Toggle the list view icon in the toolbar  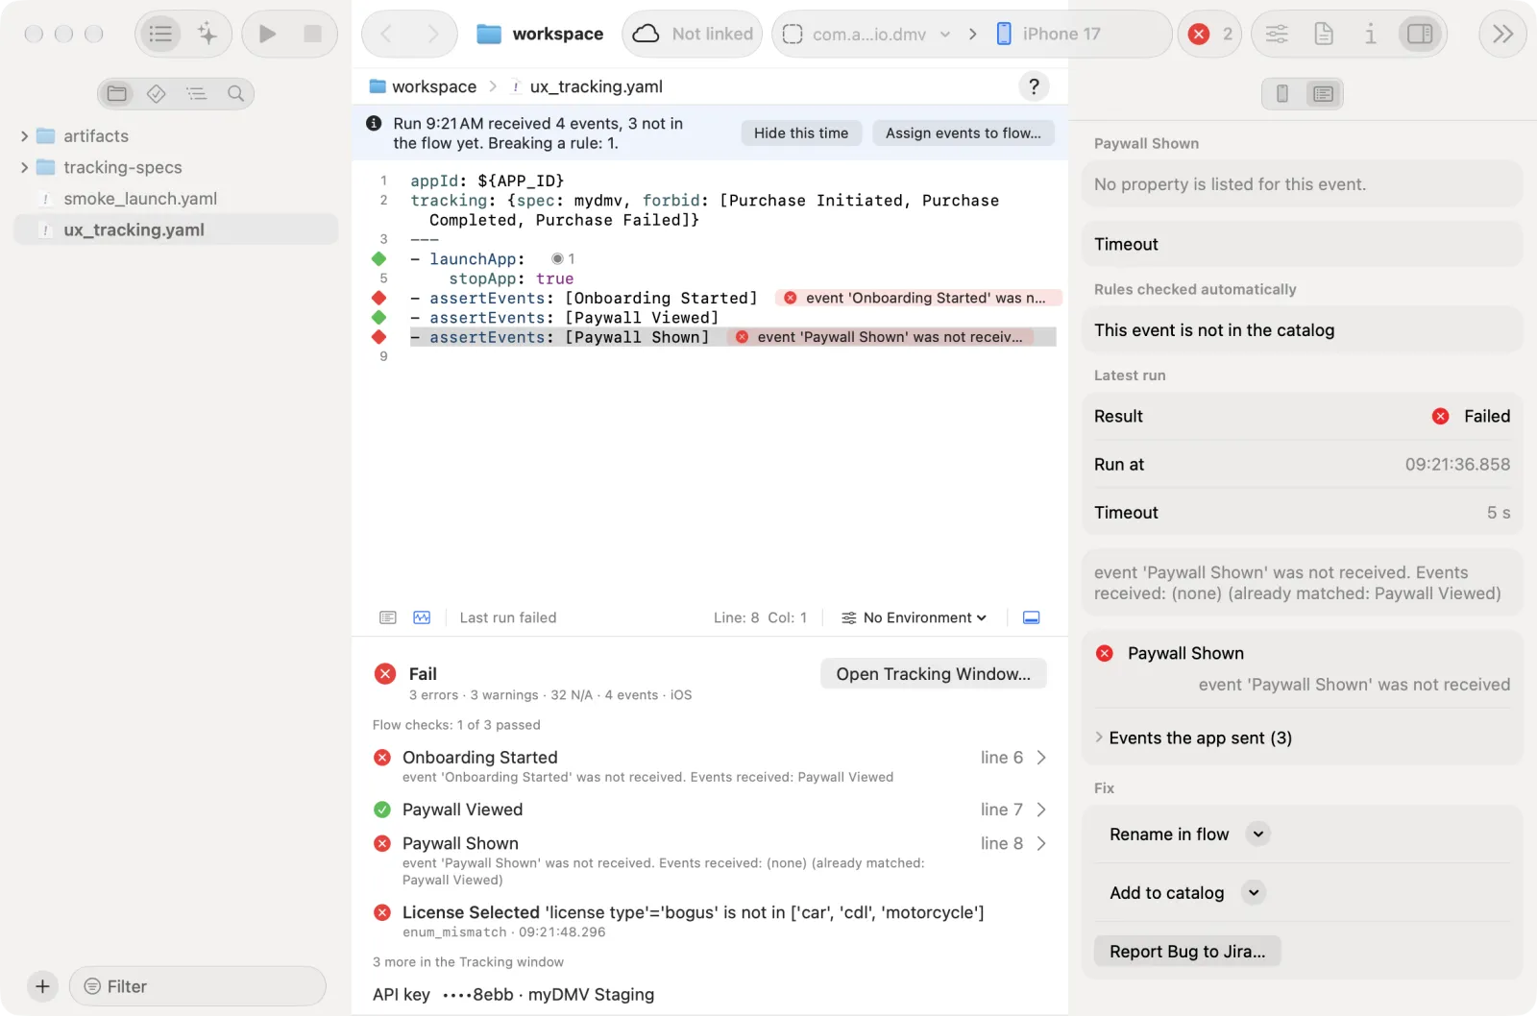[161, 34]
